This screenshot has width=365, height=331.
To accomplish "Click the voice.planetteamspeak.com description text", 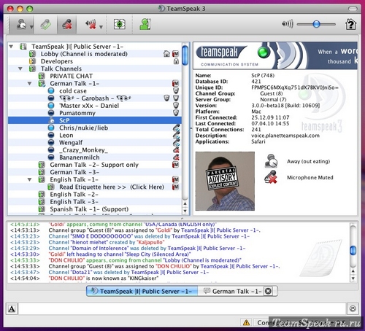I will (285, 136).
